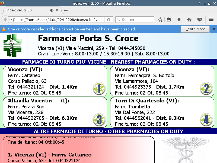Click the number 3 pharmacy badge
217x163 pixels.
[99, 120]
